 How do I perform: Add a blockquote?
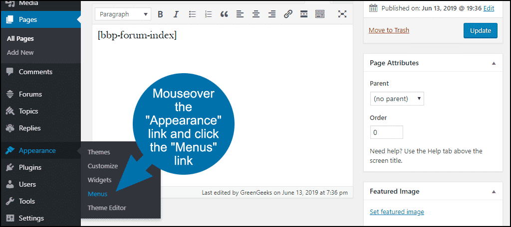224,14
